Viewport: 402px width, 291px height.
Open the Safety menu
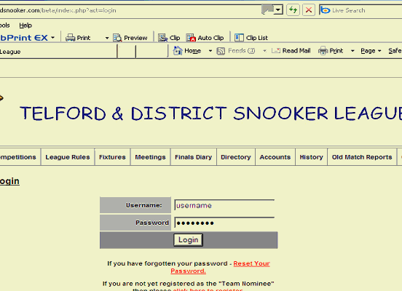click(395, 51)
